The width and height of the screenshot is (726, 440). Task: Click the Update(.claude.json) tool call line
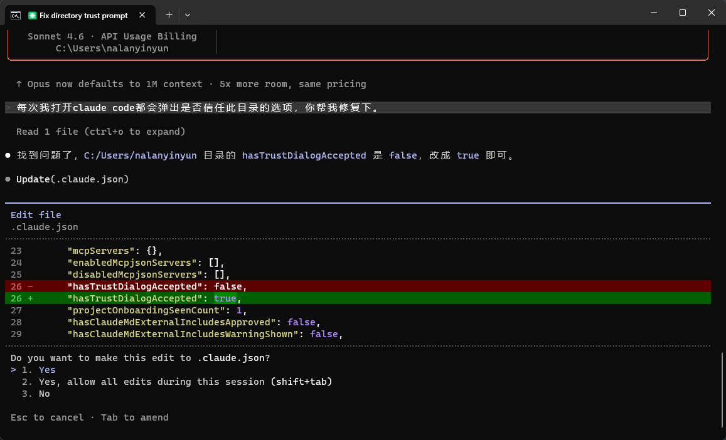(72, 179)
